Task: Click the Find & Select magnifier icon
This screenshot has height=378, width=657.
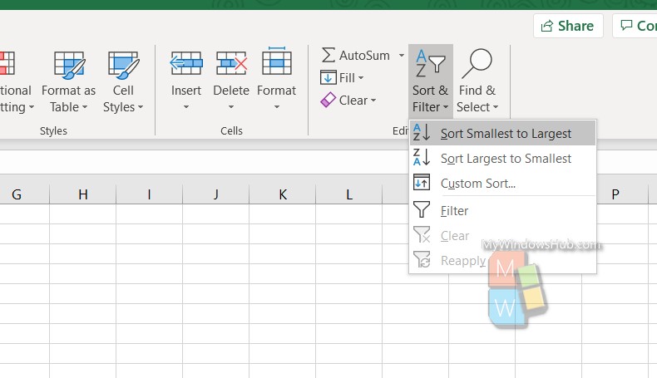Action: coord(477,63)
